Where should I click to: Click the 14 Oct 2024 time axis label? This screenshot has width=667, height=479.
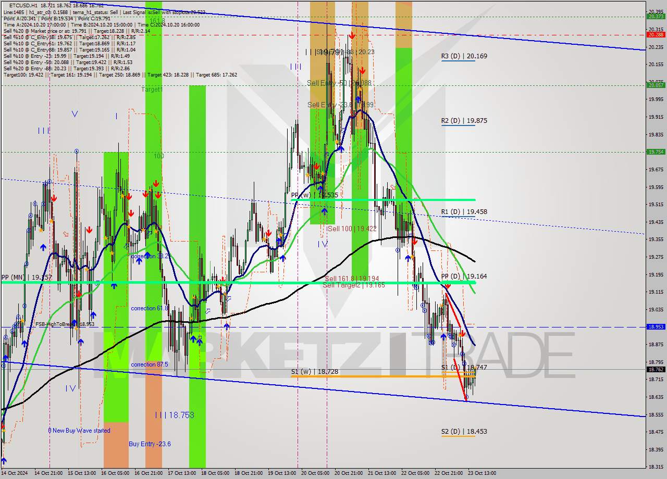(15, 473)
